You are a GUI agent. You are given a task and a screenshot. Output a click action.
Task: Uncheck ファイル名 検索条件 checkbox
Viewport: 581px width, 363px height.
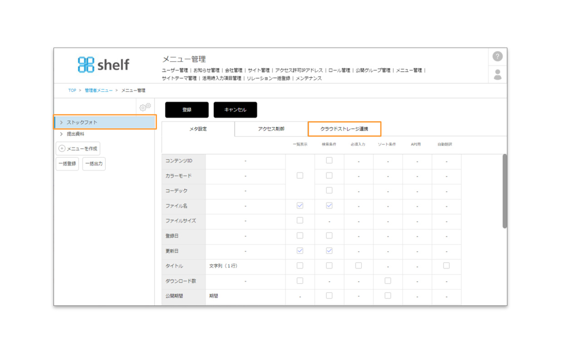329,205
